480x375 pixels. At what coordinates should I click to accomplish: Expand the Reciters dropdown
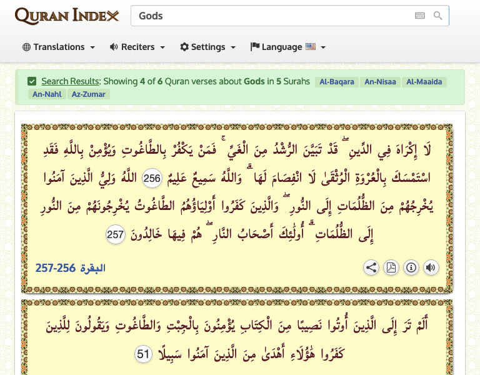[137, 47]
